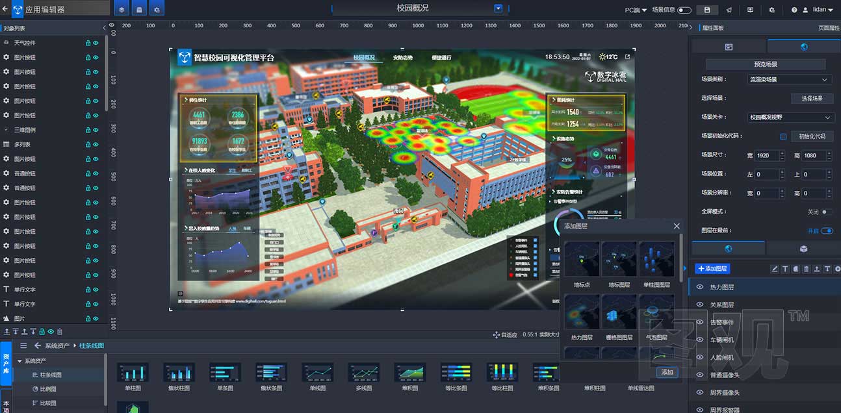Toggle the eye icon on the 多列表 row

tap(96, 144)
